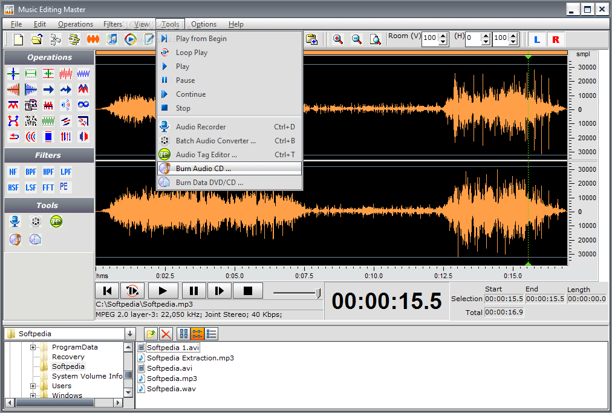Click the green selection-range operation icon
The height and width of the screenshot is (413, 612).
pyautogui.click(x=31, y=73)
